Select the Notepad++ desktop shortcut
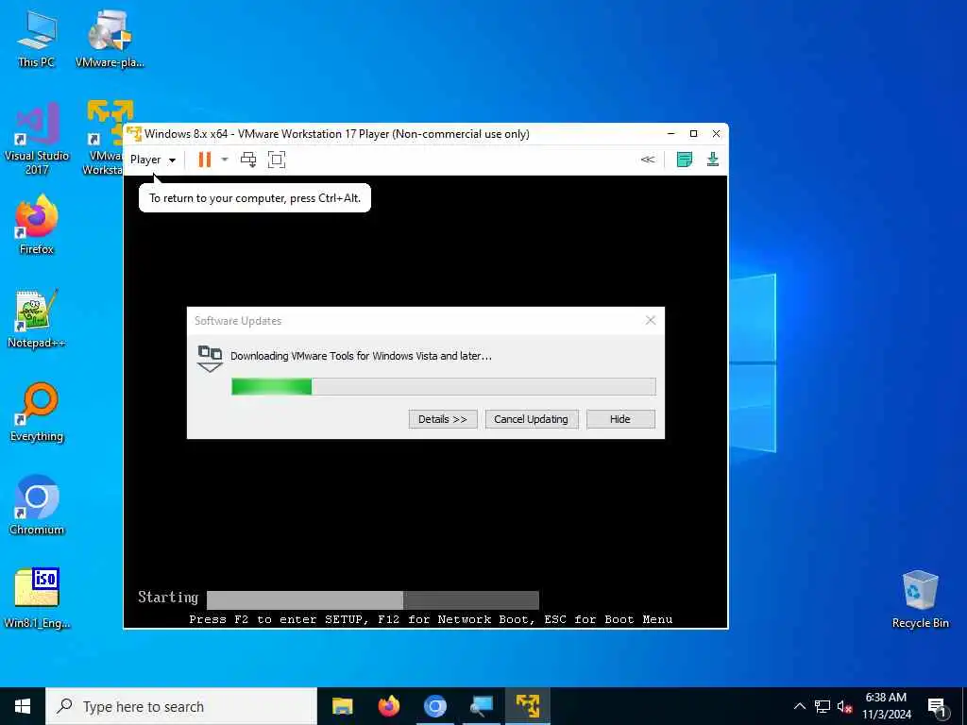This screenshot has height=725, width=967. pos(37,319)
